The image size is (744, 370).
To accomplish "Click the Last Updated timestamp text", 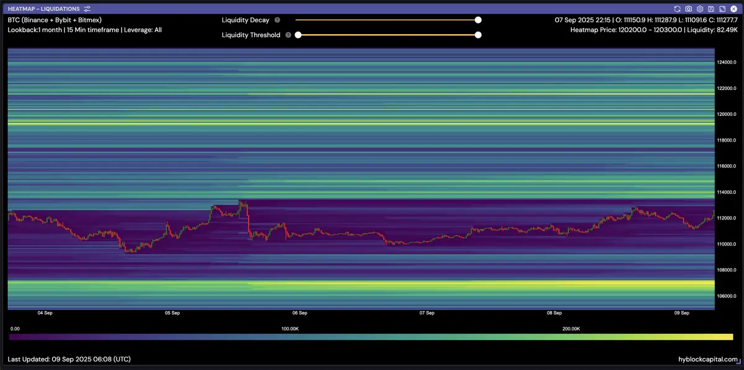I will pos(69,359).
